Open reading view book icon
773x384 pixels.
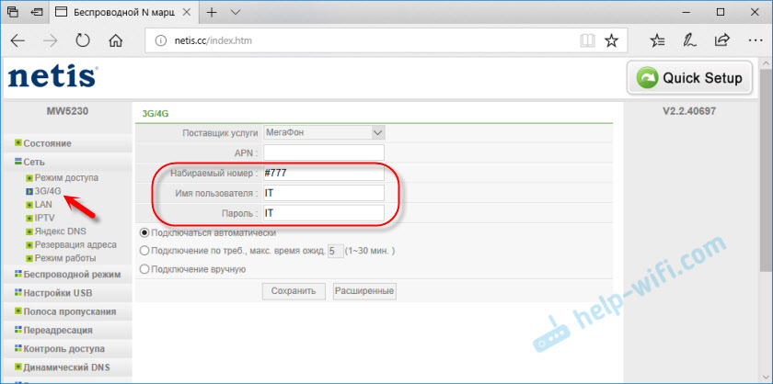click(587, 40)
